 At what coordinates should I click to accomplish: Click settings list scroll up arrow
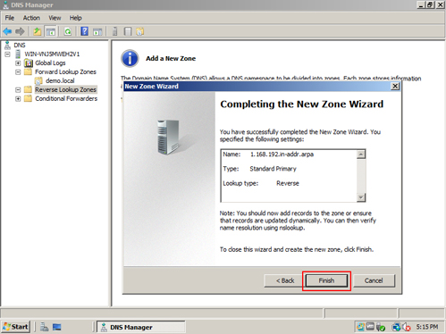361,154
